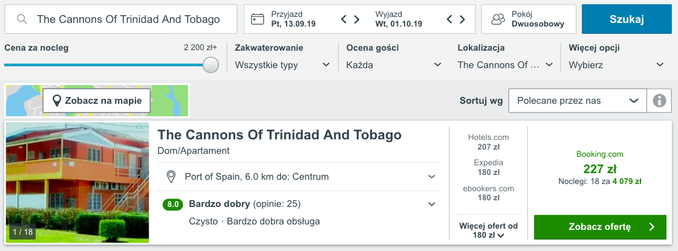This screenshot has height=251, width=678.
Task: Click the sort info icon
Action: 659,101
